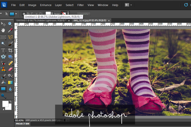191x127 pixels.
Task: Select the Move tool
Action: [3, 24]
